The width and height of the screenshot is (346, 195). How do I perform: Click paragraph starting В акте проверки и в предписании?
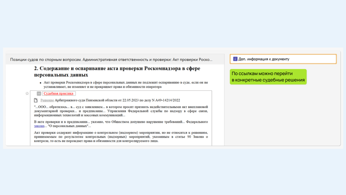click(x=121, y=124)
